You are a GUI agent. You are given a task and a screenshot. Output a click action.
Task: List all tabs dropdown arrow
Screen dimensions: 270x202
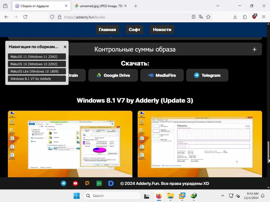click(x=218, y=6)
